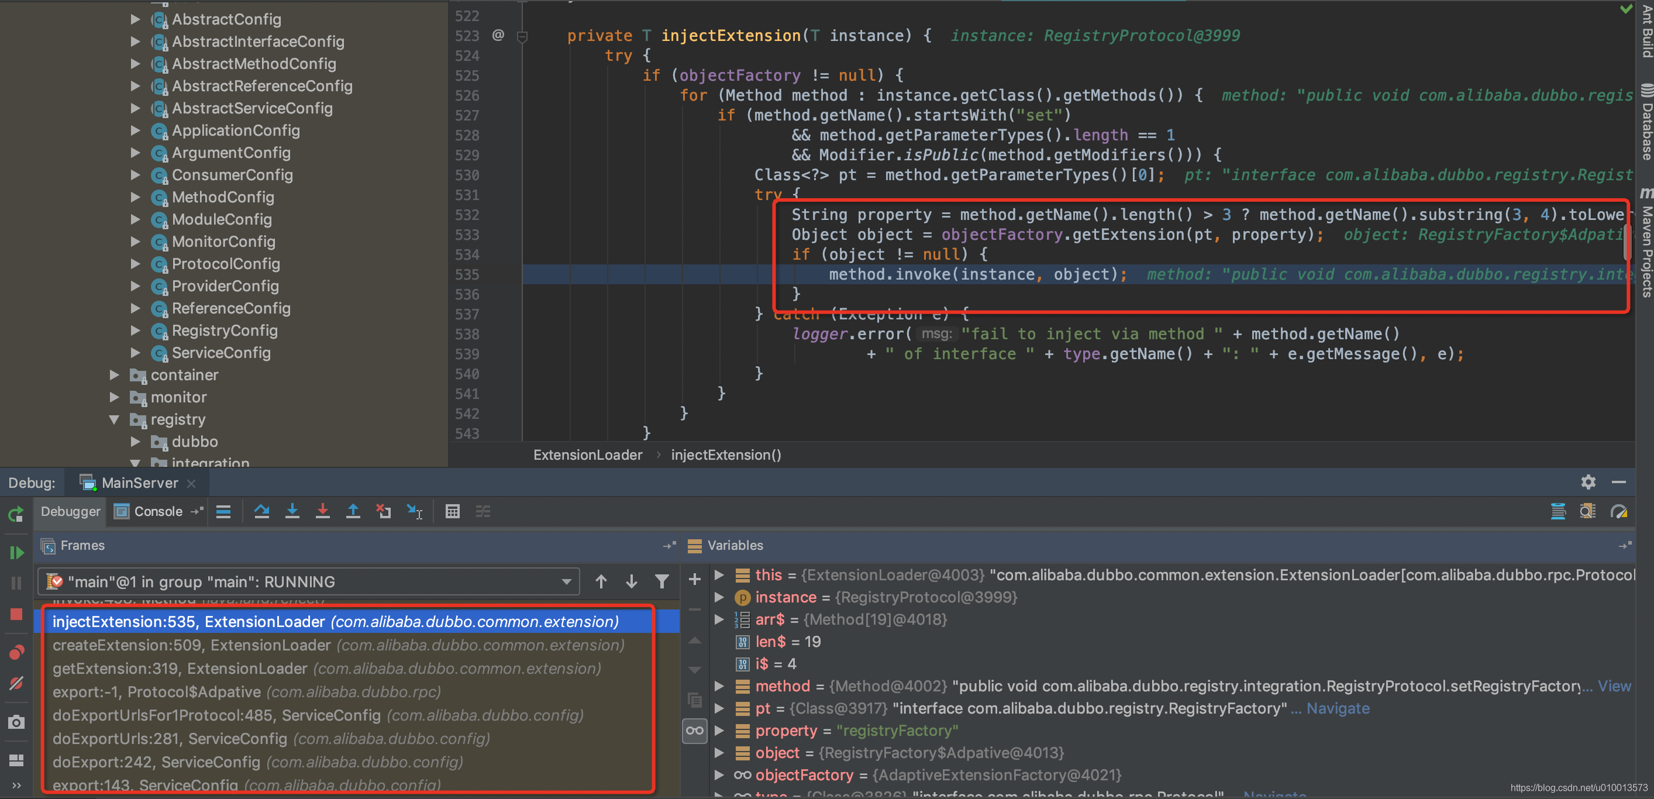This screenshot has width=1654, height=799.
Task: Click the Step Over debug icon
Action: point(261,511)
